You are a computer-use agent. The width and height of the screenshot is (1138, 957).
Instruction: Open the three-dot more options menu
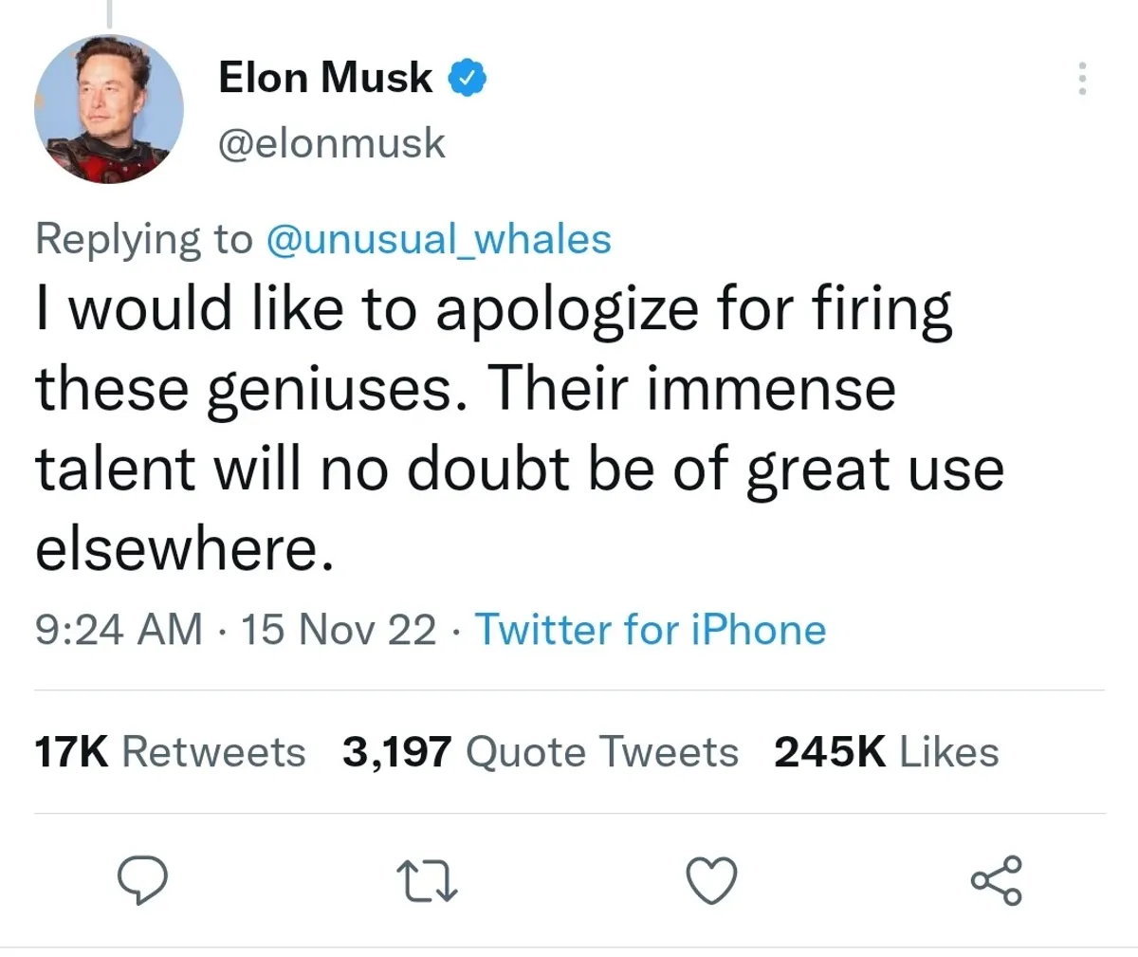pos(1081,79)
